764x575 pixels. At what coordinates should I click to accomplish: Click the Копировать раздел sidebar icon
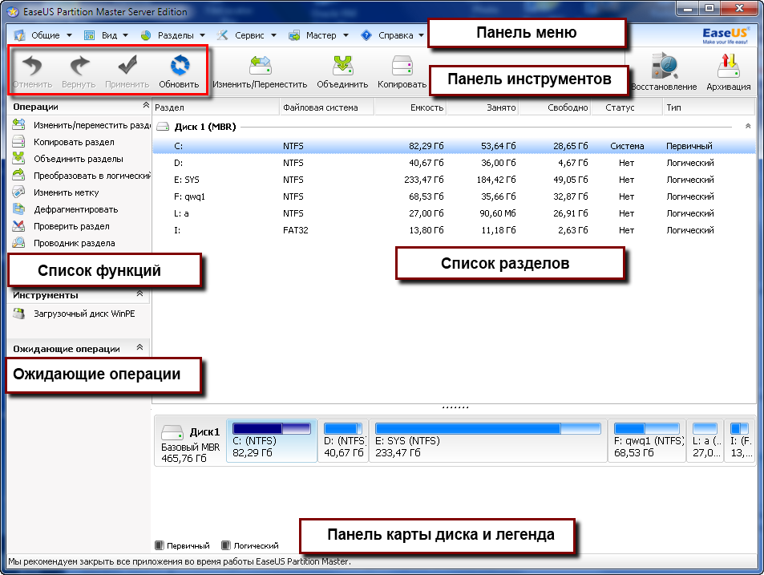point(18,142)
